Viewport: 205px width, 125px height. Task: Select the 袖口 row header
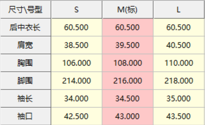[25, 116]
